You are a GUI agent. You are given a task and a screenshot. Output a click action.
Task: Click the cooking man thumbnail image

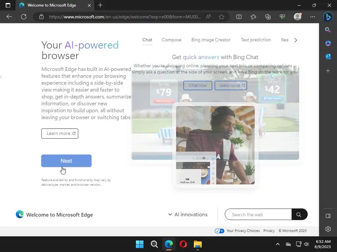point(215,145)
